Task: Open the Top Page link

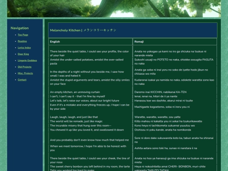Action: tap(23, 35)
